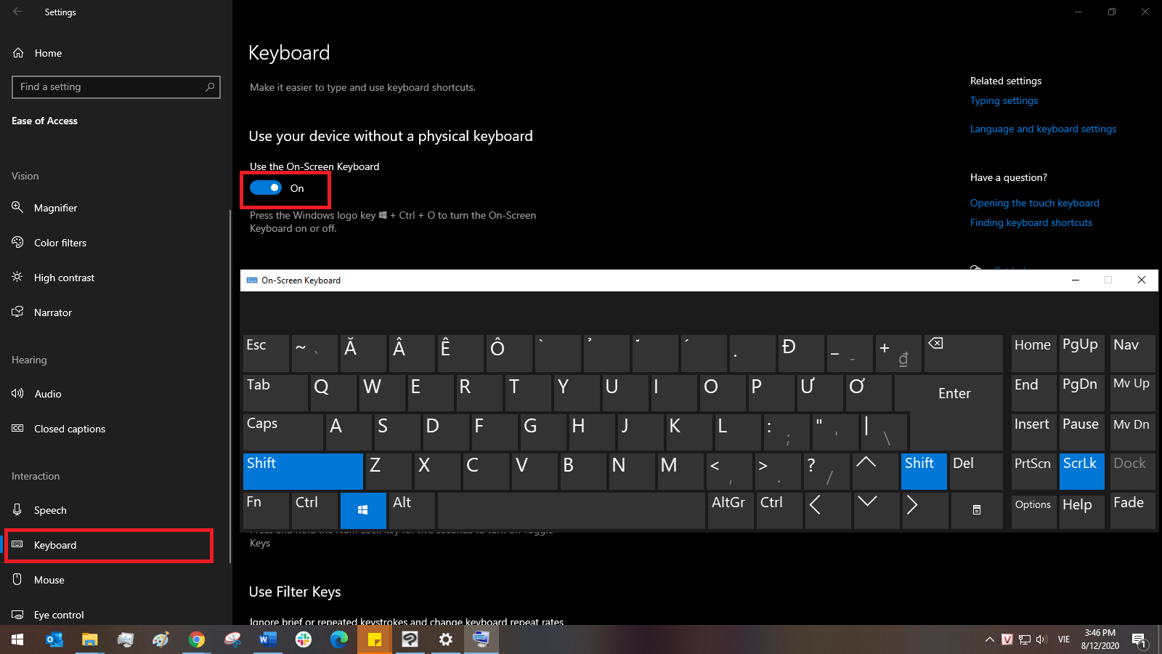
Task: Click the up arrow key on virtual keyboard
Action: (x=875, y=472)
